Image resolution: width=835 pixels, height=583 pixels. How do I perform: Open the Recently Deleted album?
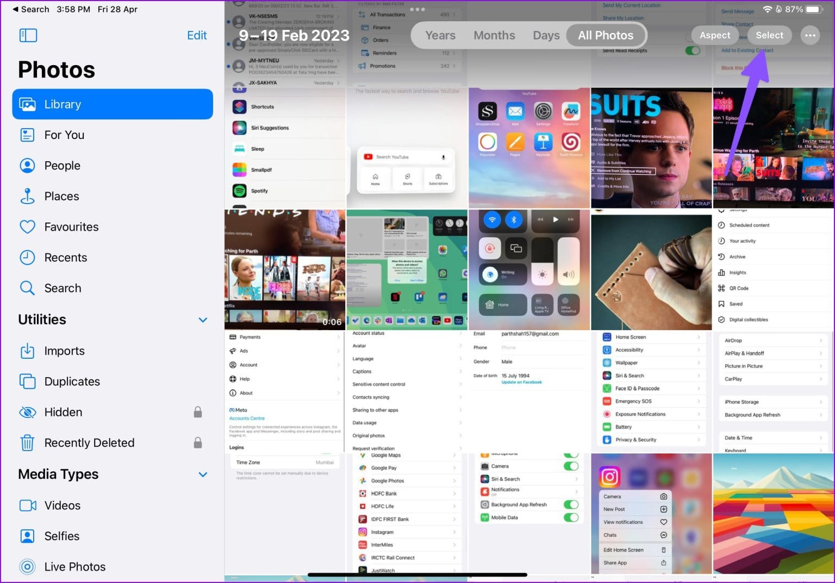coord(113,443)
